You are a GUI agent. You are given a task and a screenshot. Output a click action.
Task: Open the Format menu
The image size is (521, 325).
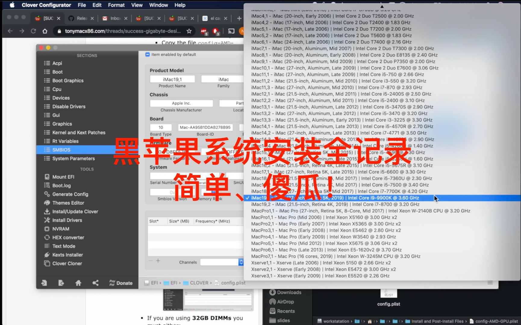click(116, 5)
